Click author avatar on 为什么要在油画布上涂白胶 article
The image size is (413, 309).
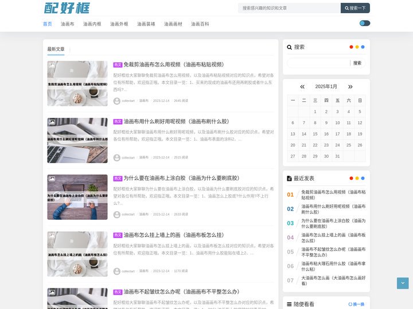[x=116, y=215]
